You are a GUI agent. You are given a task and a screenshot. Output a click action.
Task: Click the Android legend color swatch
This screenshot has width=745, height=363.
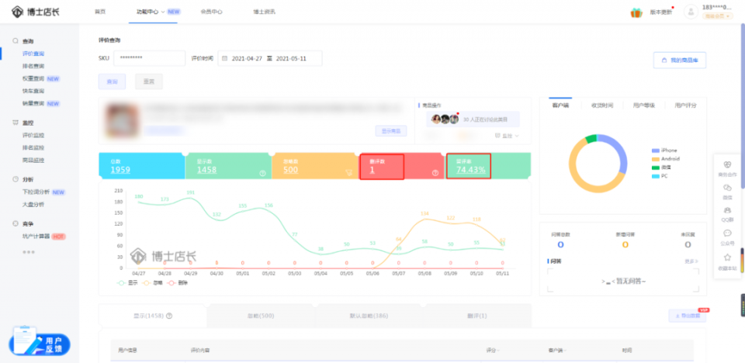point(656,158)
